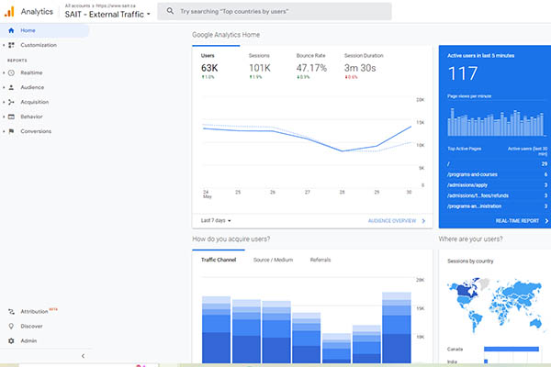The height and width of the screenshot is (367, 551).
Task: Select the Sessions metric tab
Action: click(x=264, y=66)
